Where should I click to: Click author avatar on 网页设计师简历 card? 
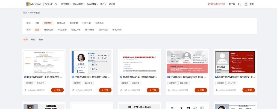click(25, 90)
